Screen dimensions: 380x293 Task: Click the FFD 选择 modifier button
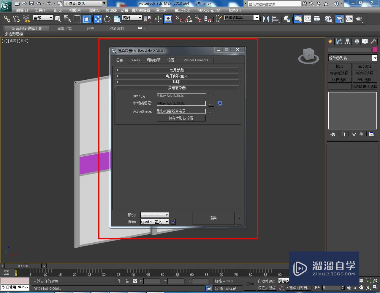point(365,80)
